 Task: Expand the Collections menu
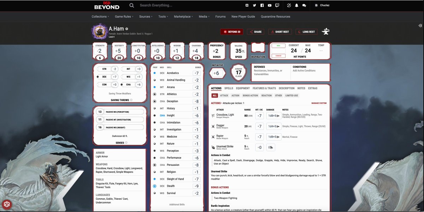coord(100,17)
